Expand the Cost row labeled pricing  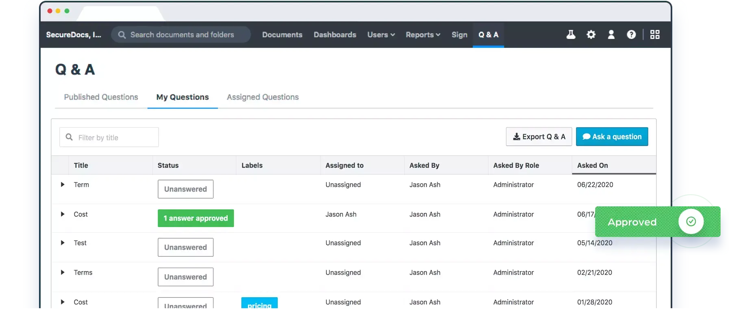tap(63, 302)
